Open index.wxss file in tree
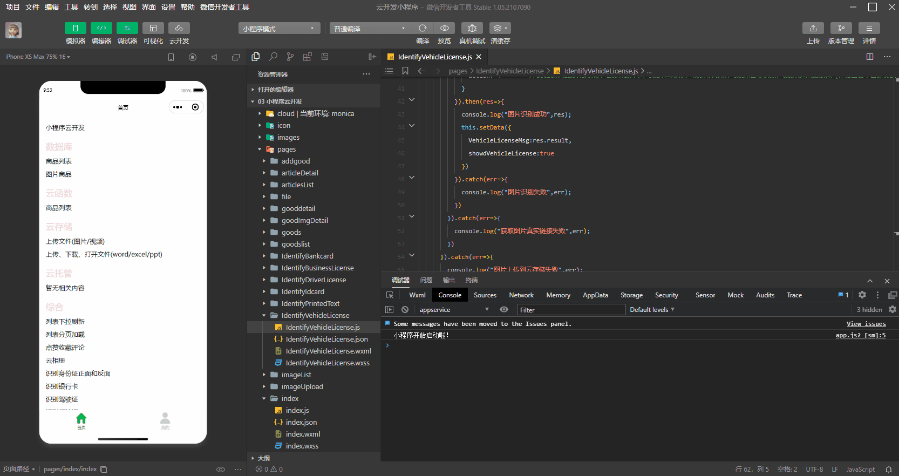The width and height of the screenshot is (899, 476). (302, 446)
